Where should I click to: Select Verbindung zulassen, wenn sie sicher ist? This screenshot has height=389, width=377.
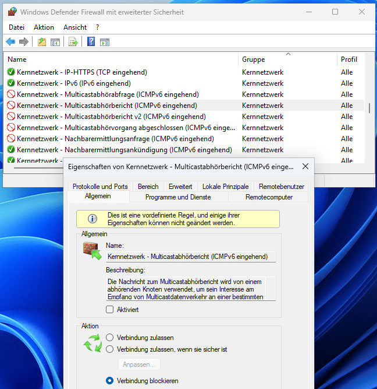pos(109,349)
